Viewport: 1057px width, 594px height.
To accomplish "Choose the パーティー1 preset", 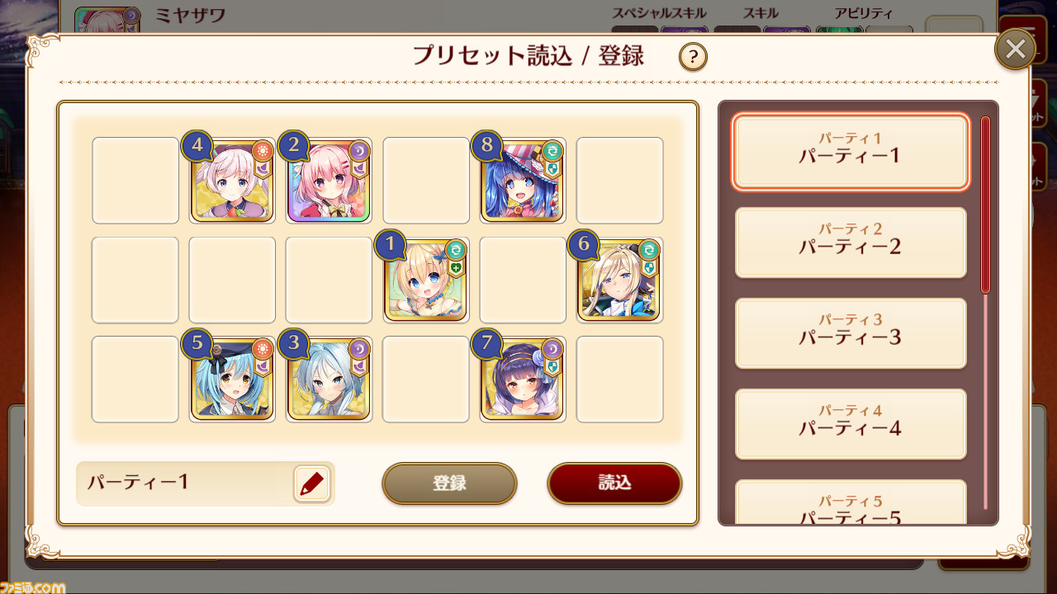I will (851, 152).
